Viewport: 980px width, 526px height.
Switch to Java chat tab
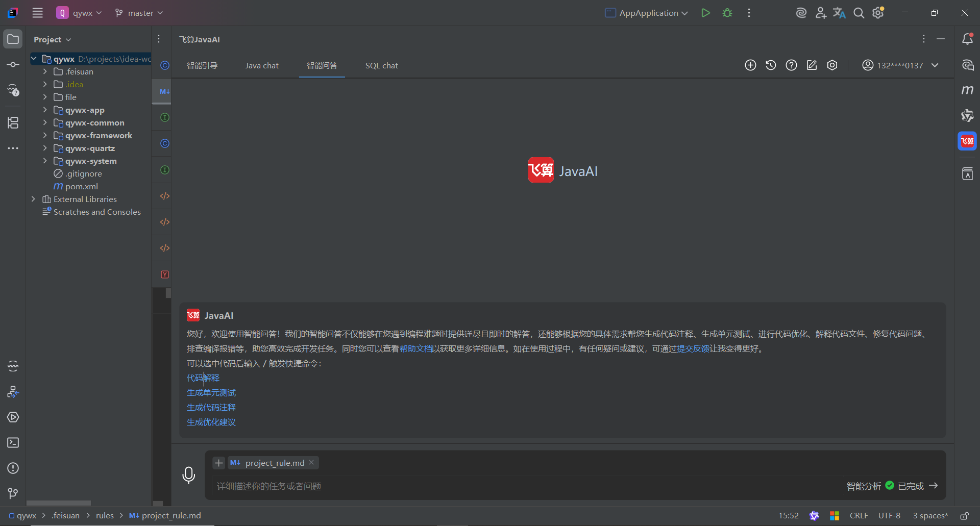[x=262, y=65]
